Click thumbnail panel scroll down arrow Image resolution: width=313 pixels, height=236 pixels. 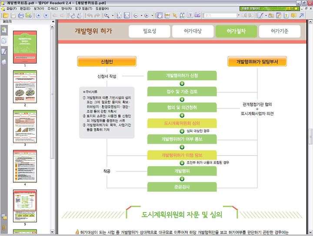52,232
